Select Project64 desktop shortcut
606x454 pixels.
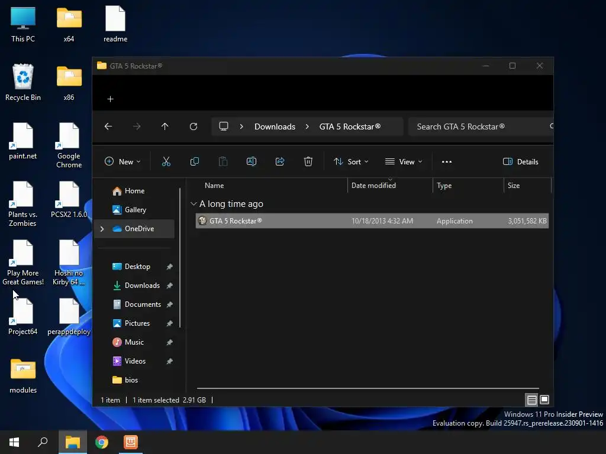click(x=23, y=317)
